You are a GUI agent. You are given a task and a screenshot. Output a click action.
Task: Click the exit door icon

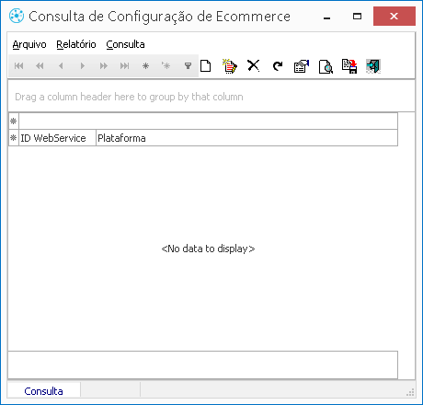[x=373, y=66]
